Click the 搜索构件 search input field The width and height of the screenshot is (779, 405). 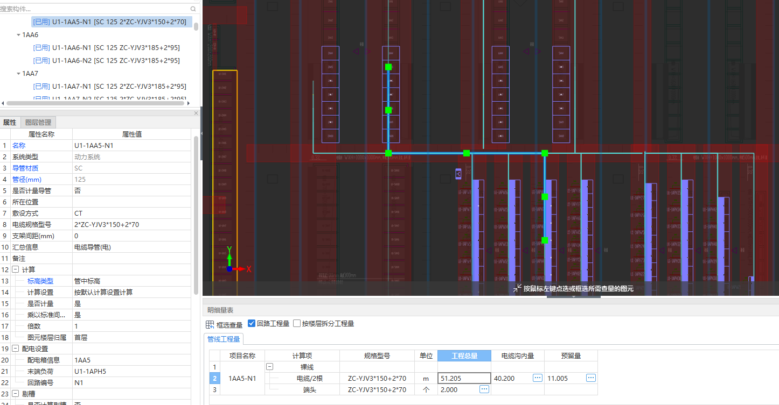click(94, 9)
